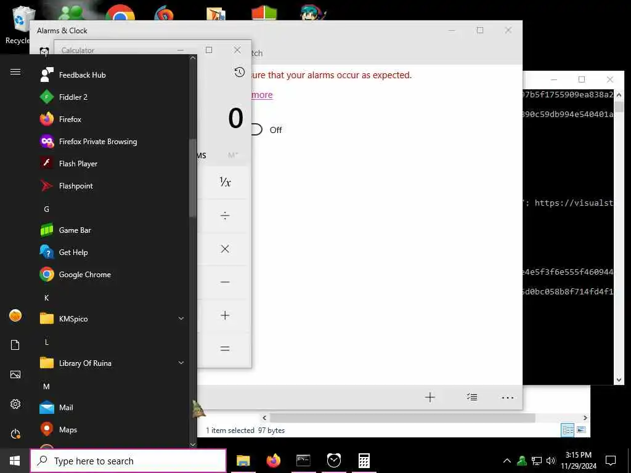631x473 pixels.
Task: Expand the Start menu hamburger navigation
Action: tap(15, 71)
